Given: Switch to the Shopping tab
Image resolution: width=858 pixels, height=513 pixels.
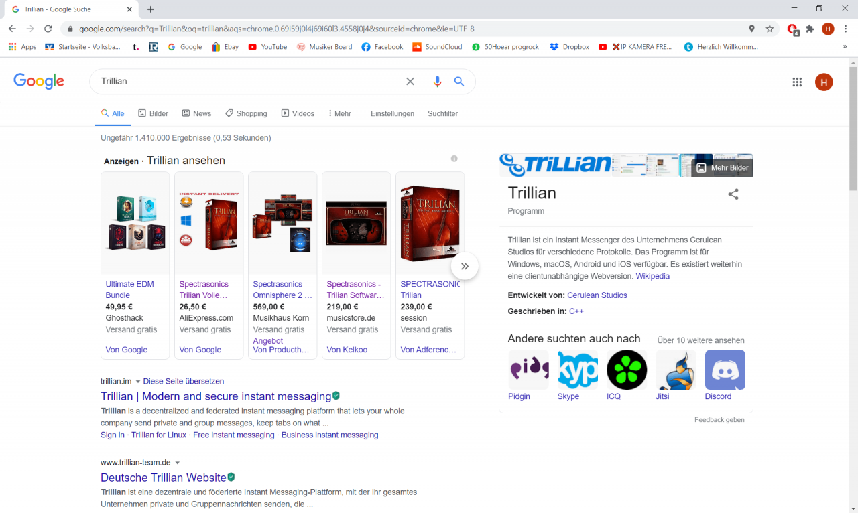Looking at the screenshot, I should (246, 113).
